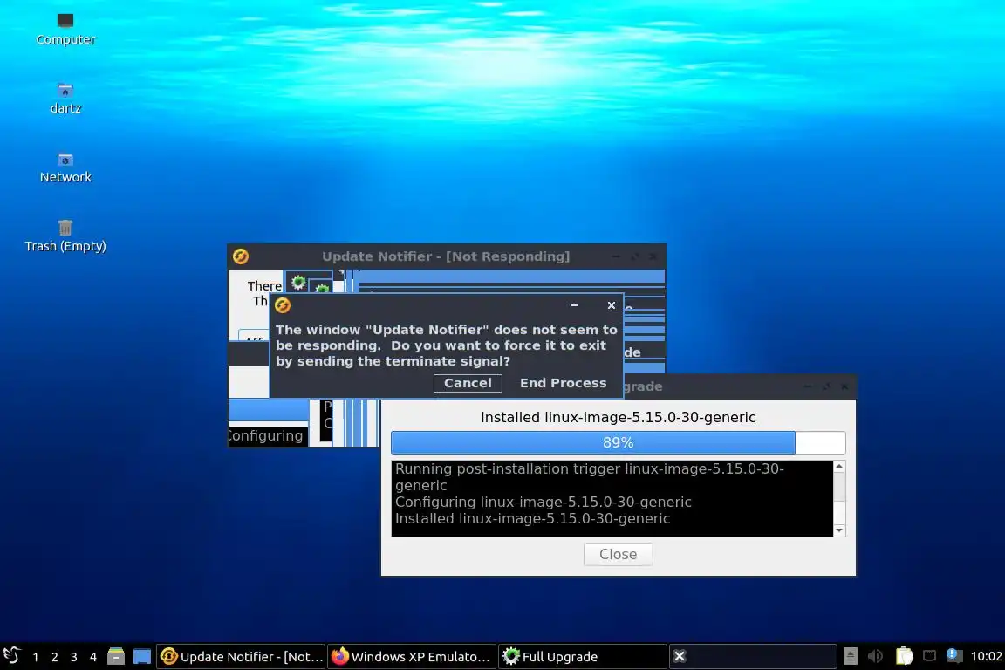1005x670 pixels.
Task: Click the not-responding dialog's orange icon
Action: coord(283,305)
